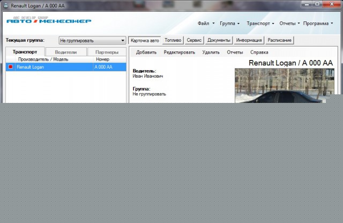Open the Программа menu
The width and height of the screenshot is (343, 223).
(318, 24)
